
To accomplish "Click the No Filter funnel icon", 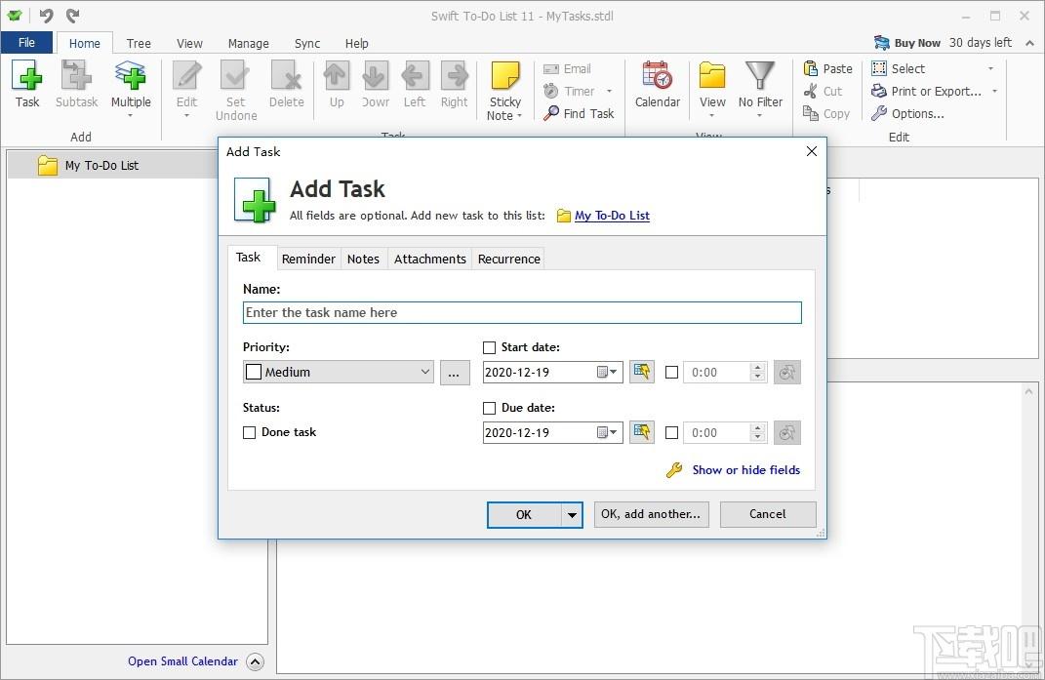I will pos(760,75).
